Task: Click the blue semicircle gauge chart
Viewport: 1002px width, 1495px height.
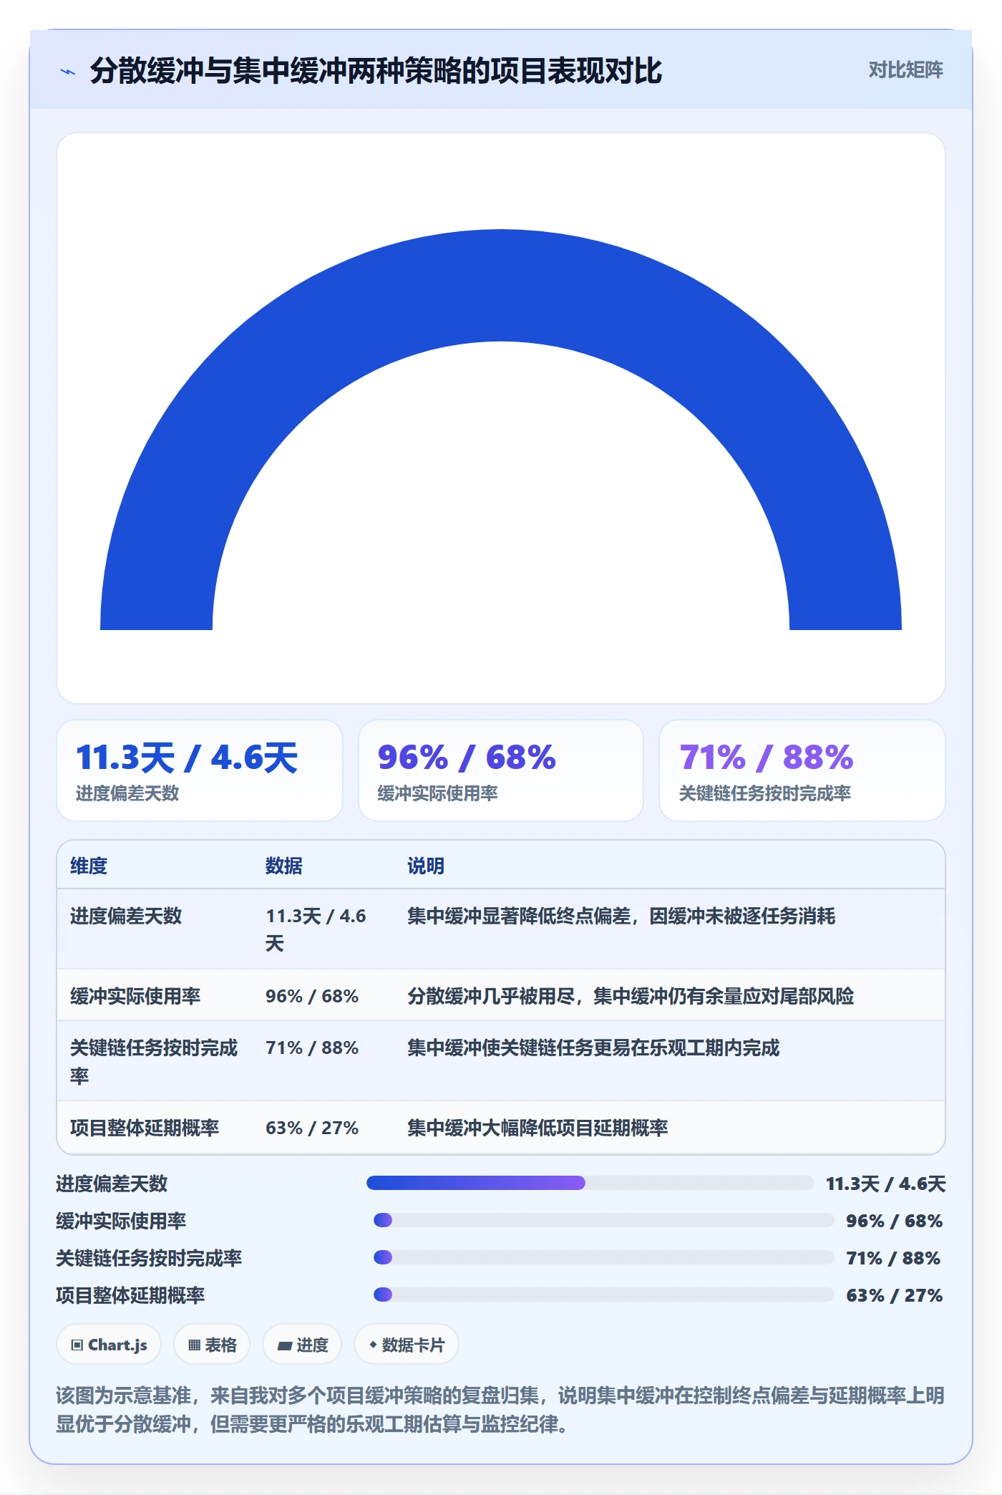Action: (501, 430)
